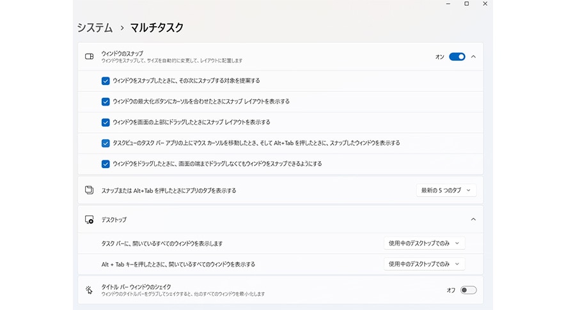The image size is (566, 310).
Task: Click the shake description subtitle text
Action: (x=183, y=294)
